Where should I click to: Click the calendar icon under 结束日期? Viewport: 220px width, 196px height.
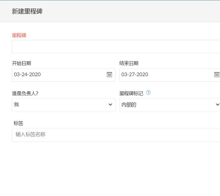pyautogui.click(x=217, y=75)
